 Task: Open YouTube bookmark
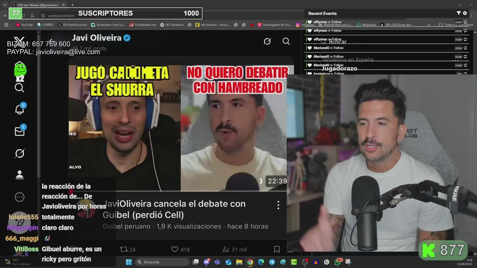click(24, 25)
